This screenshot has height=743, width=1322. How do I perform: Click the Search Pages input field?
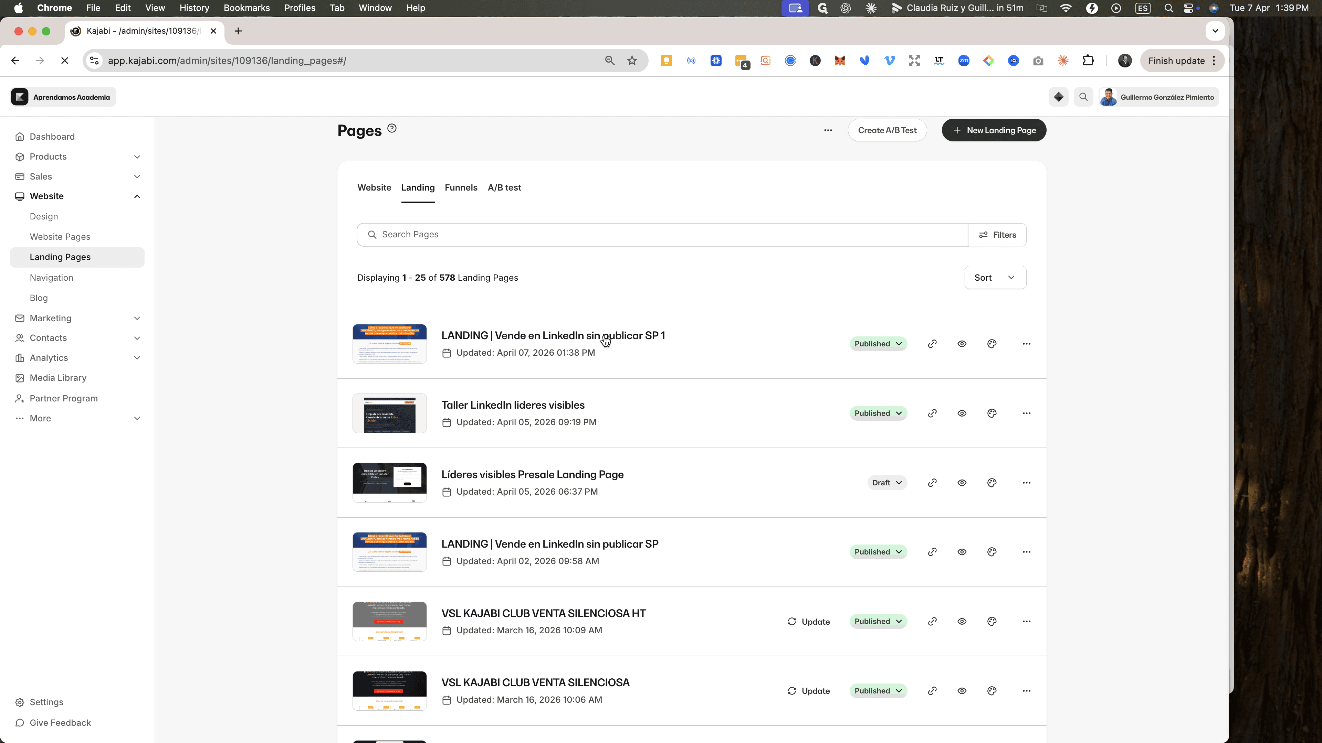tap(662, 235)
